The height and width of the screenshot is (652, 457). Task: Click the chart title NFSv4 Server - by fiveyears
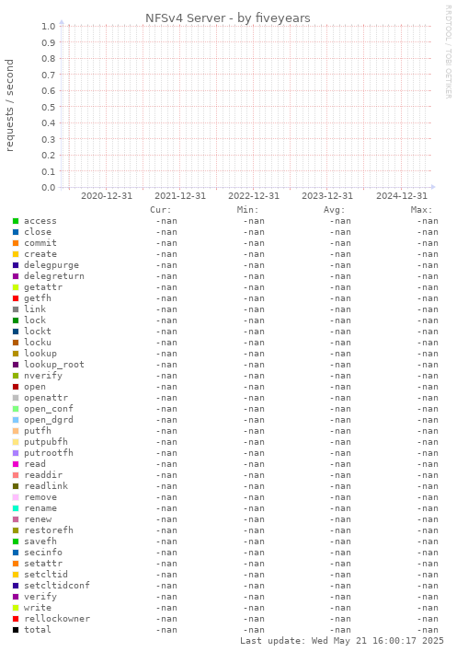click(228, 18)
